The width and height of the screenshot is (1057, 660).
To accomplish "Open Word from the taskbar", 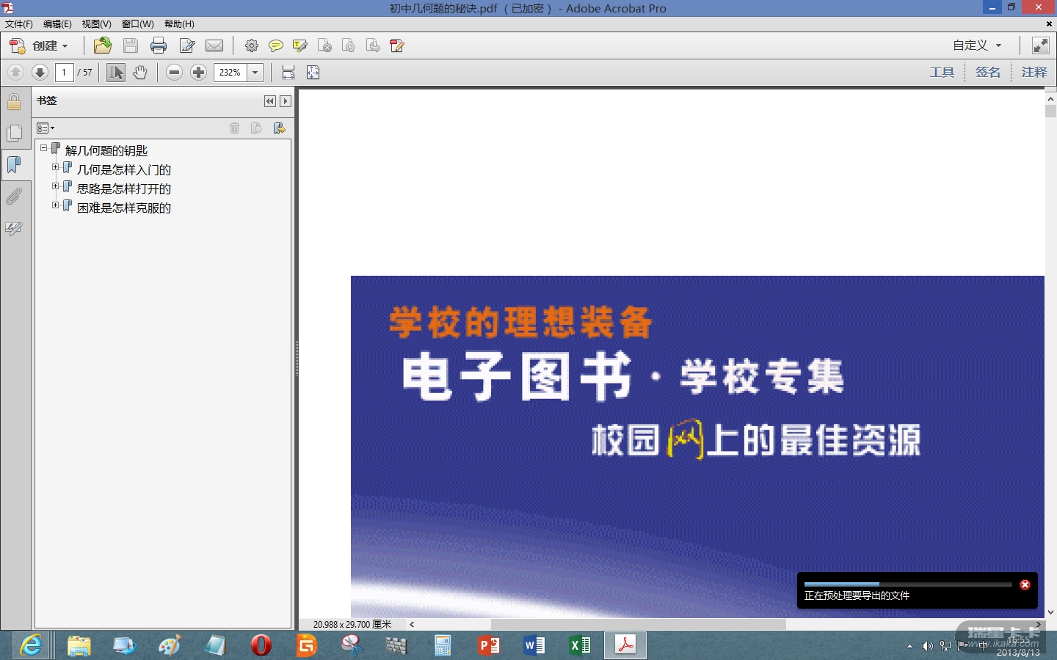I will [534, 645].
